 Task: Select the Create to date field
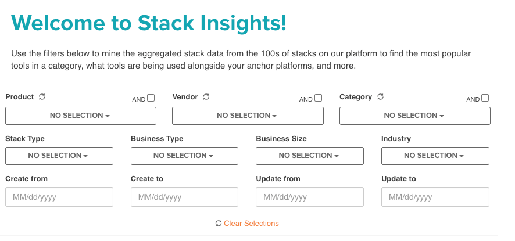[x=184, y=197]
